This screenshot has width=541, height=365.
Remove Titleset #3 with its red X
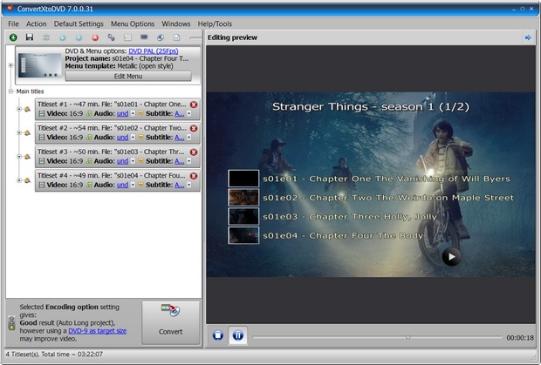click(x=194, y=152)
